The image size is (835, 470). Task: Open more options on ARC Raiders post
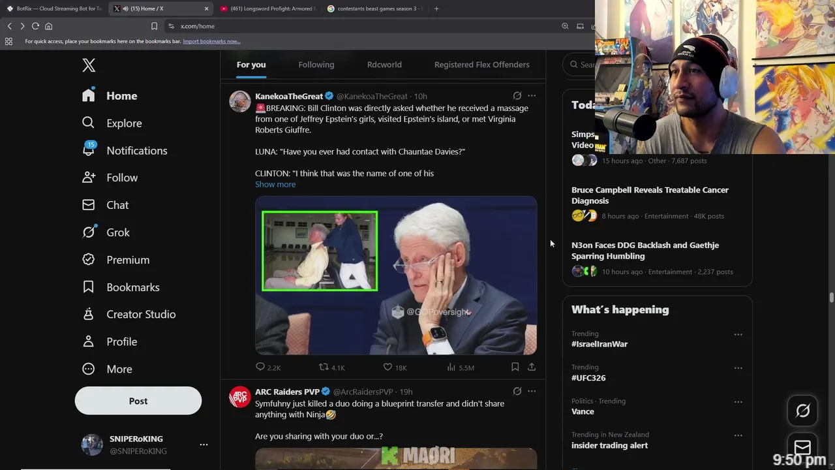tap(532, 392)
